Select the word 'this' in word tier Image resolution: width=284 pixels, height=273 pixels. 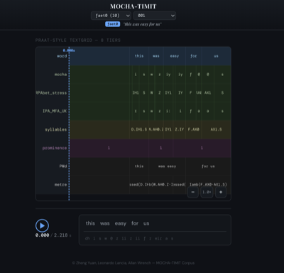click(x=139, y=56)
